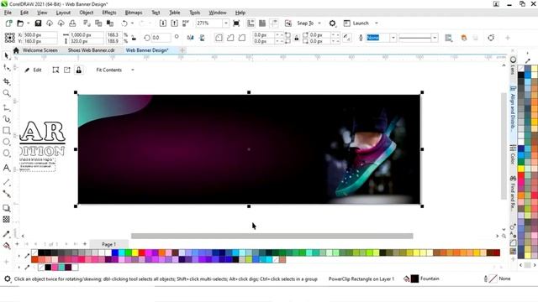Viewport: 538px width, 302px height.
Task: Switch to Welcome Screen tab
Action: pos(40,50)
